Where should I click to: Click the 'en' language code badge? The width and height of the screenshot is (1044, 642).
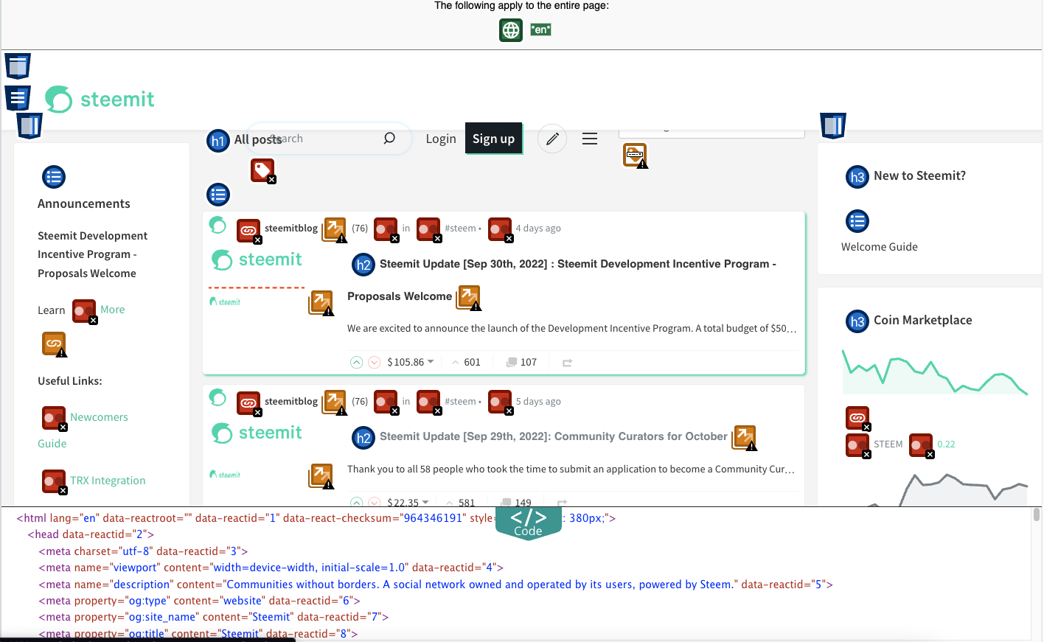point(540,29)
